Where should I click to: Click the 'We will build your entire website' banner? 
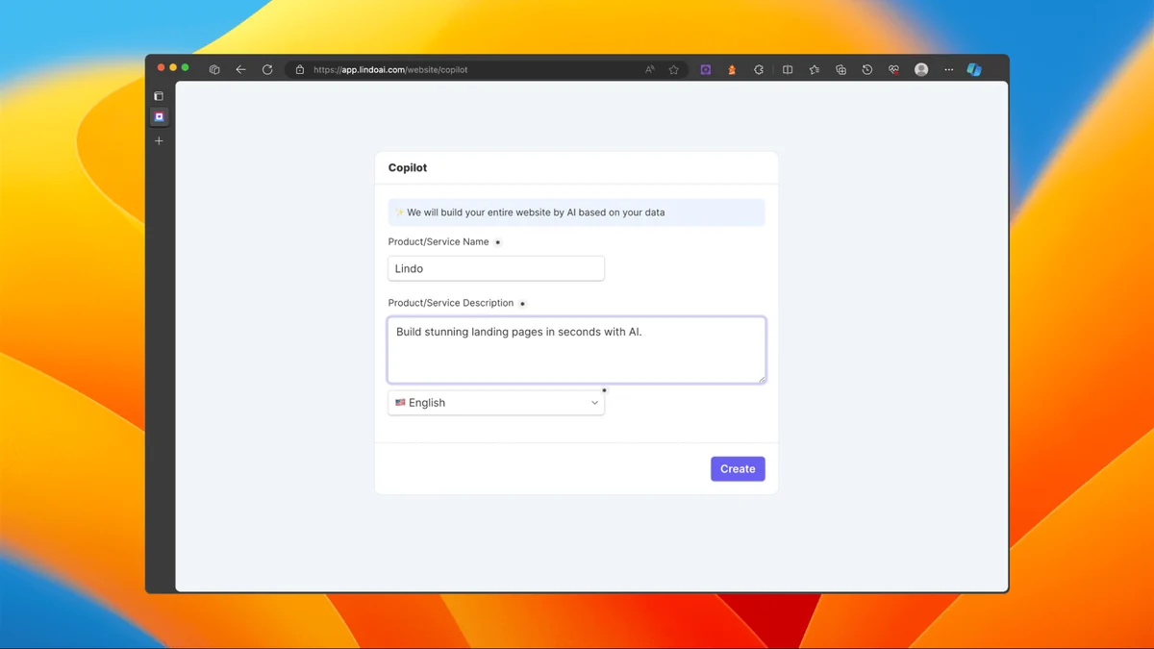point(577,212)
